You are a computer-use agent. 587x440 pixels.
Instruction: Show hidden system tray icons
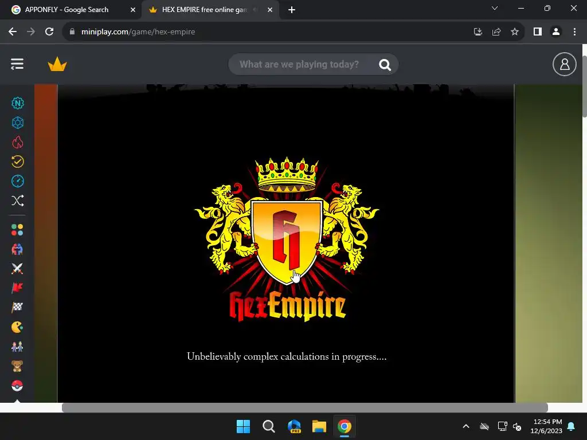(466, 426)
